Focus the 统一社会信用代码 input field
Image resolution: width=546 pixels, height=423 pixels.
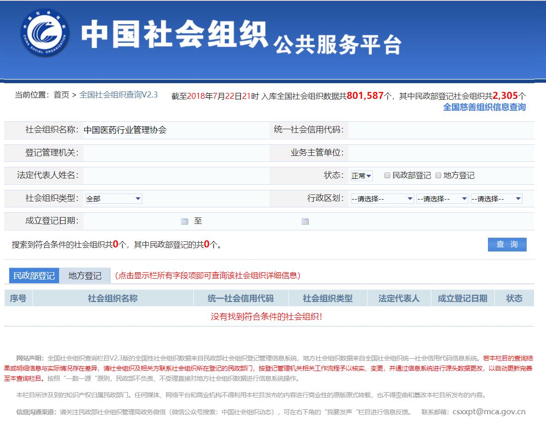tap(441, 130)
